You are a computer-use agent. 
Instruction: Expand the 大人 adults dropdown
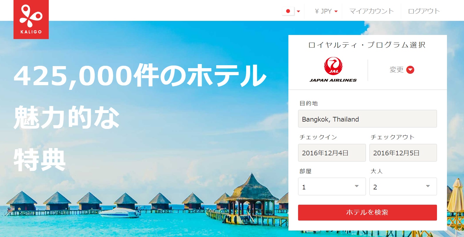click(x=403, y=186)
